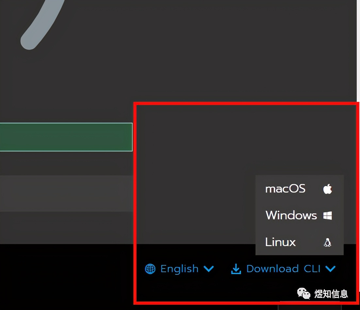Click the WeChat logo beside 煜知信息
360x310 pixels.
(x=303, y=293)
